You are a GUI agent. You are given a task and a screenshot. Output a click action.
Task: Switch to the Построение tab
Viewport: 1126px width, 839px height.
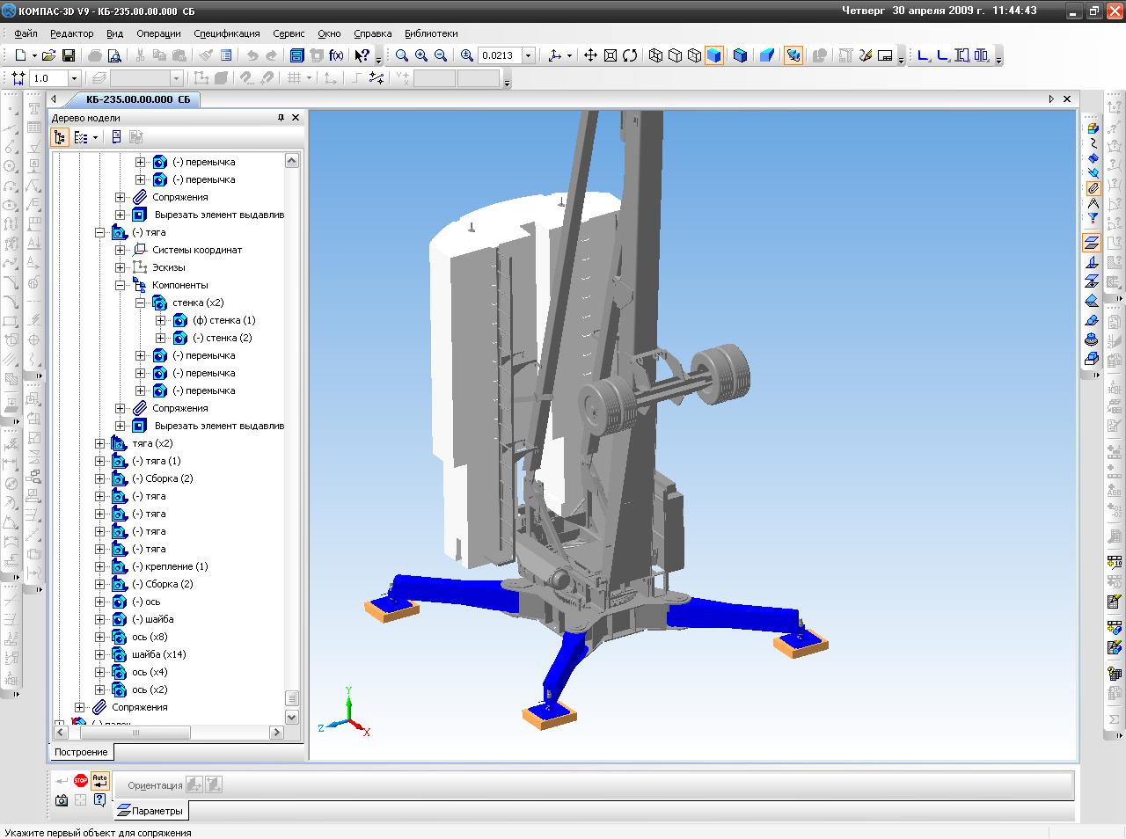point(81,752)
